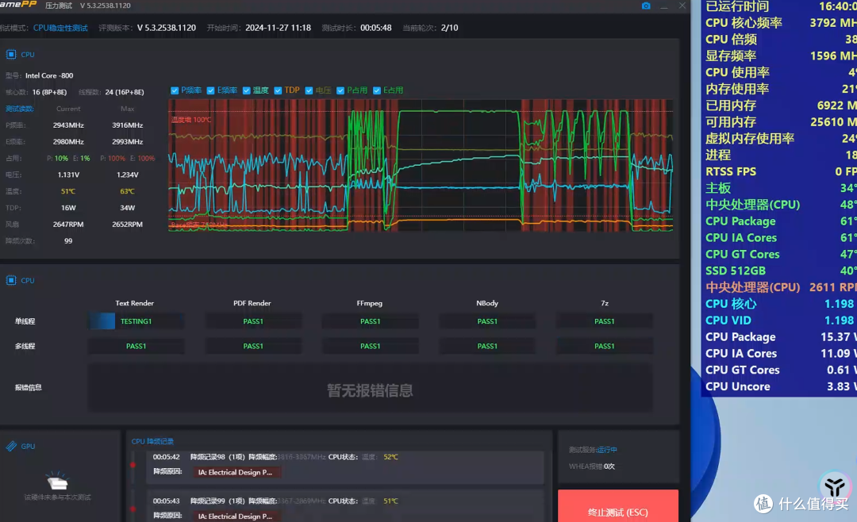Screen dimensions: 857x522
Task: Select the FFmpeg single-thread PASS1 cell
Action: [370, 321]
